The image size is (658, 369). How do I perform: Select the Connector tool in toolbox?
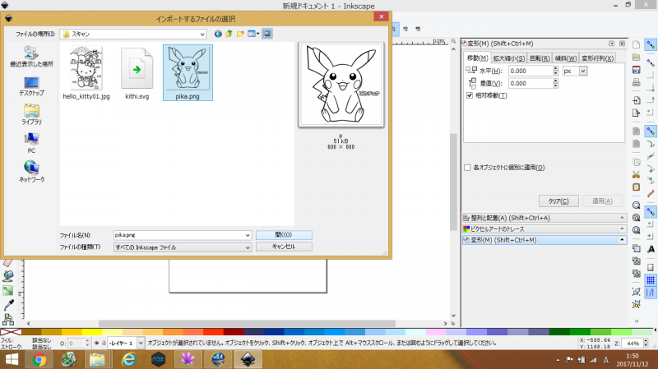8,319
